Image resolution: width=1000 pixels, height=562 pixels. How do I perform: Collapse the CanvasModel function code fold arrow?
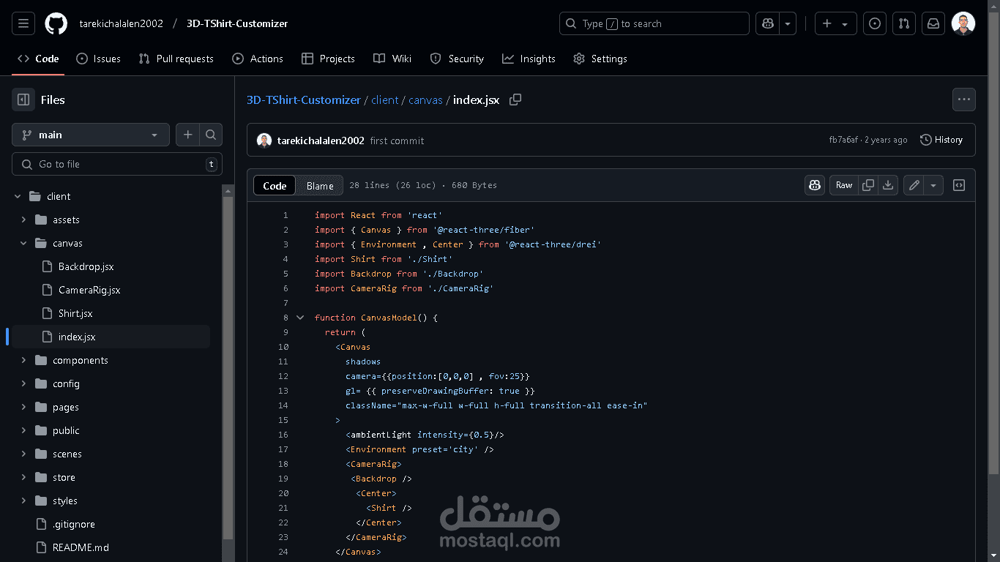[x=300, y=318]
